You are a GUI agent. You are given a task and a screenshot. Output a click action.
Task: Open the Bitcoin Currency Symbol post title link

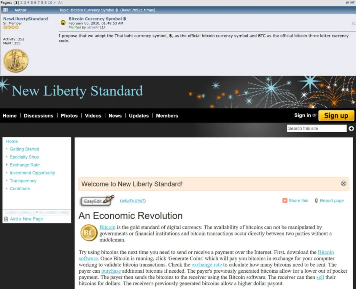(98, 19)
